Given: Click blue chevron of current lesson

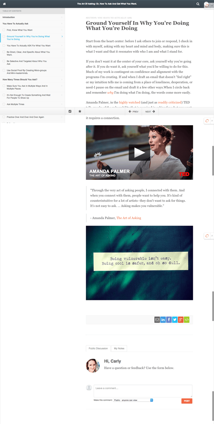Looking at the screenshot, I should pyautogui.click(x=62, y=36).
